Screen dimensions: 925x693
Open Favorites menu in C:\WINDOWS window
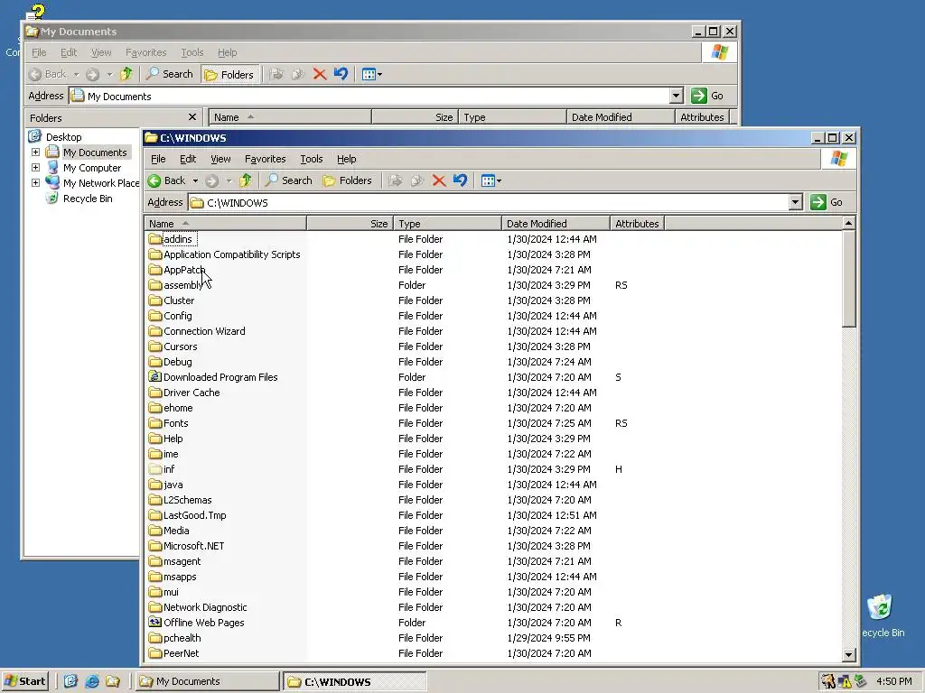(265, 159)
